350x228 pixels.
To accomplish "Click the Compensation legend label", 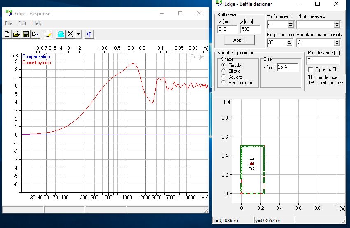I will click(x=36, y=56).
